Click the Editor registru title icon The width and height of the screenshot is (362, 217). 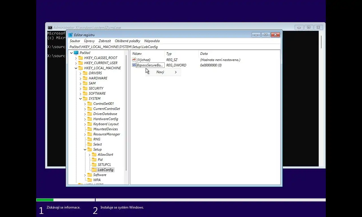click(x=70, y=35)
